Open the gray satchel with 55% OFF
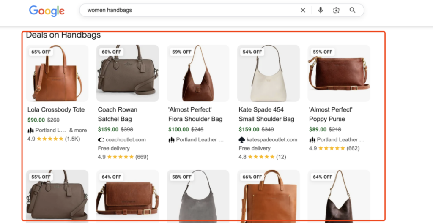433x223 pixels. coord(57,196)
